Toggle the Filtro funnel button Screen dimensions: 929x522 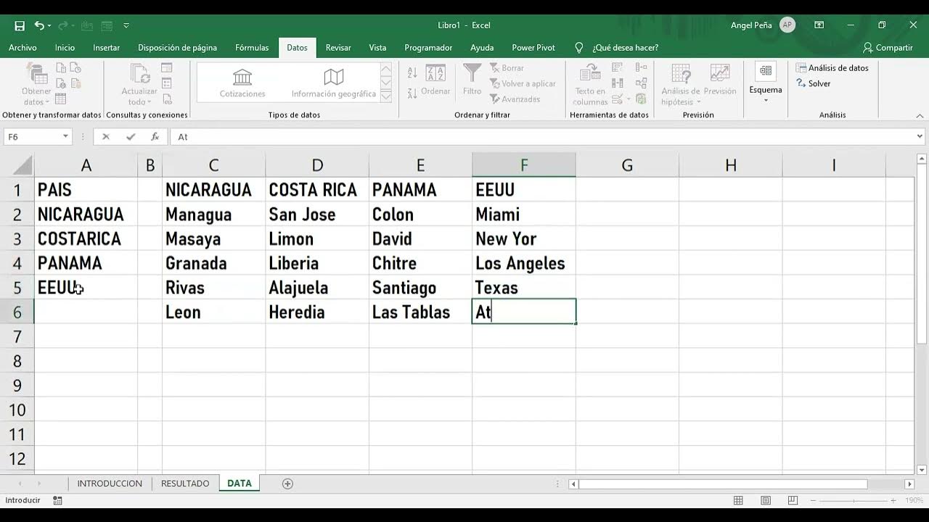pos(472,80)
